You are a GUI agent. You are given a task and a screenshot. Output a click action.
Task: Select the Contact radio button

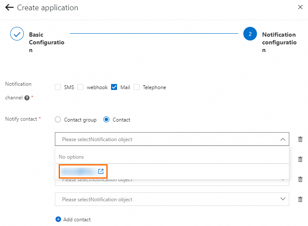(x=106, y=120)
